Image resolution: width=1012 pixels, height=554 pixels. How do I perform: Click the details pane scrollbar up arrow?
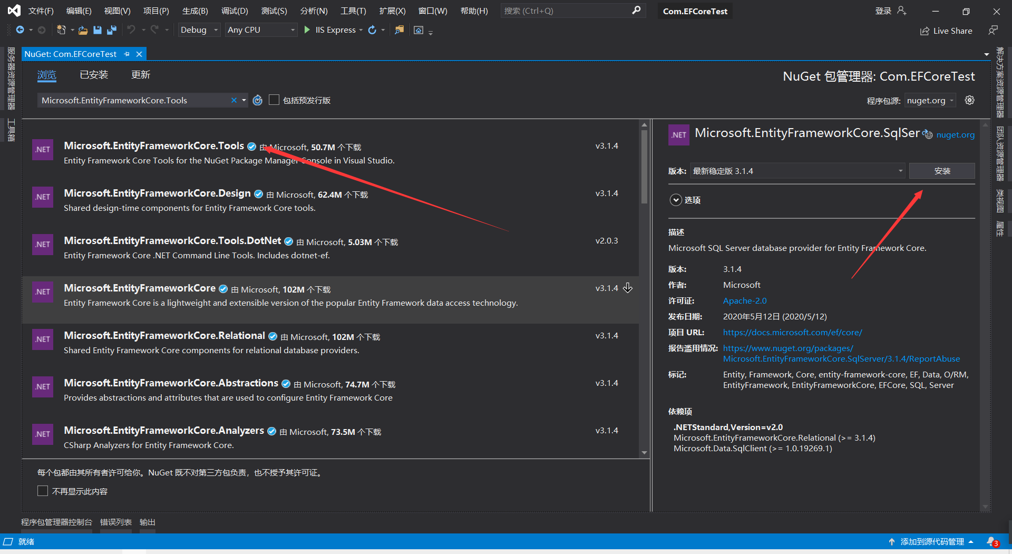pyautogui.click(x=986, y=125)
